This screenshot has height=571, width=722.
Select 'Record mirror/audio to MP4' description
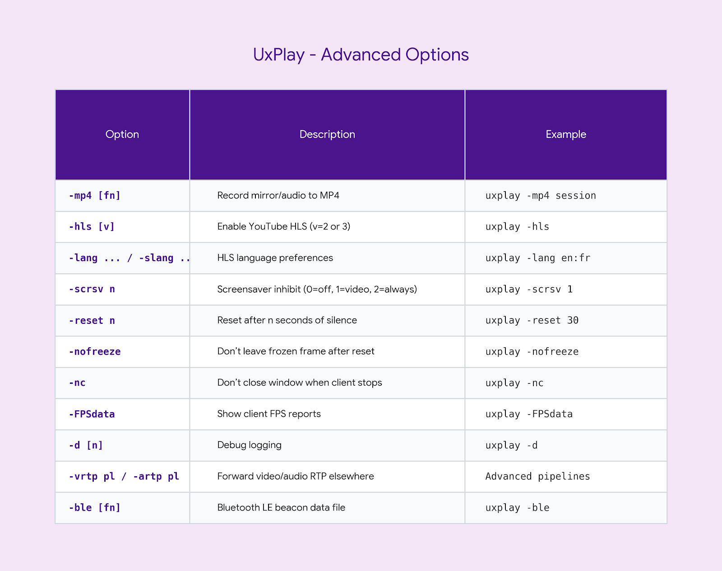tap(278, 195)
